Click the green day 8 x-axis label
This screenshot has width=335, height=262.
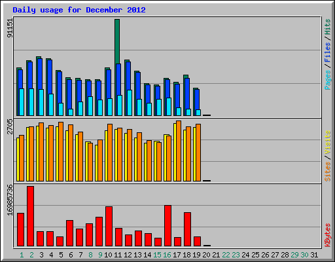point(90,255)
